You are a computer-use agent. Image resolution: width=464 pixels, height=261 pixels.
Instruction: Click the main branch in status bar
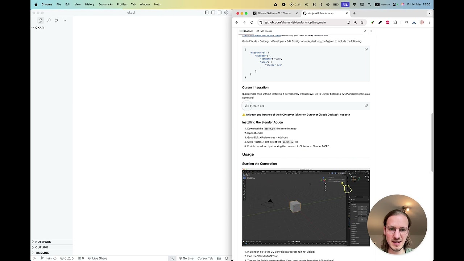click(x=46, y=258)
